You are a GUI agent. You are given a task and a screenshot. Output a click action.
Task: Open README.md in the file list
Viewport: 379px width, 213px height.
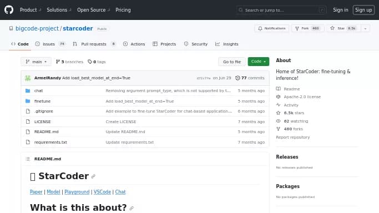(47, 132)
